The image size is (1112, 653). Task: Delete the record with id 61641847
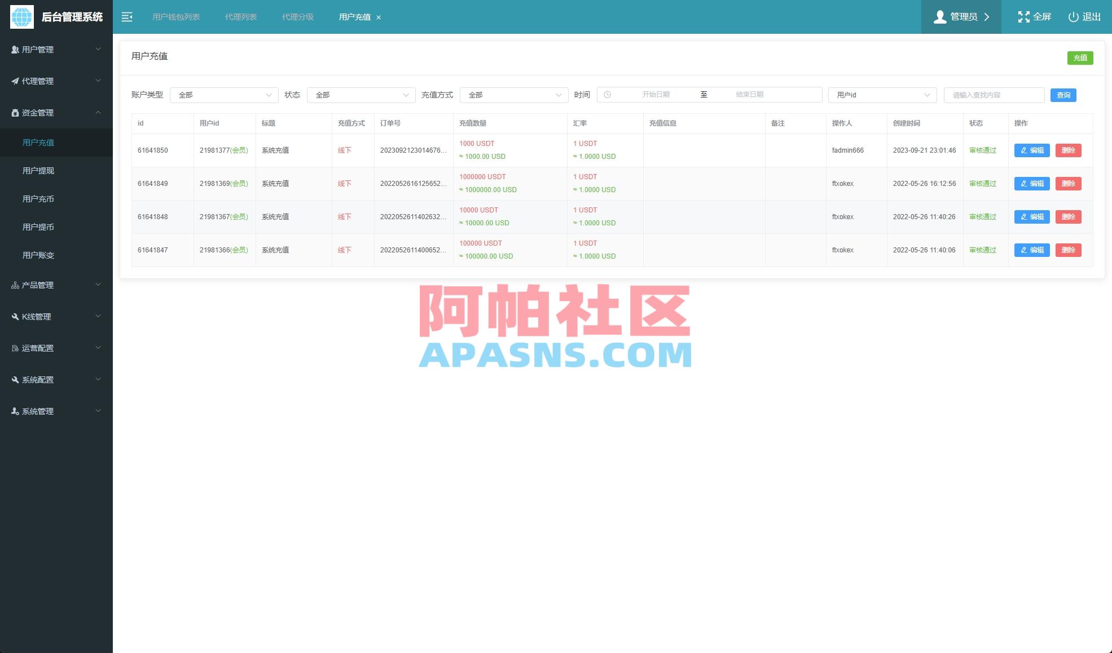[1068, 250]
